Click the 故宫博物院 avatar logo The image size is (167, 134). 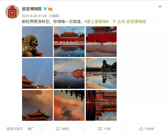(x=12, y=12)
